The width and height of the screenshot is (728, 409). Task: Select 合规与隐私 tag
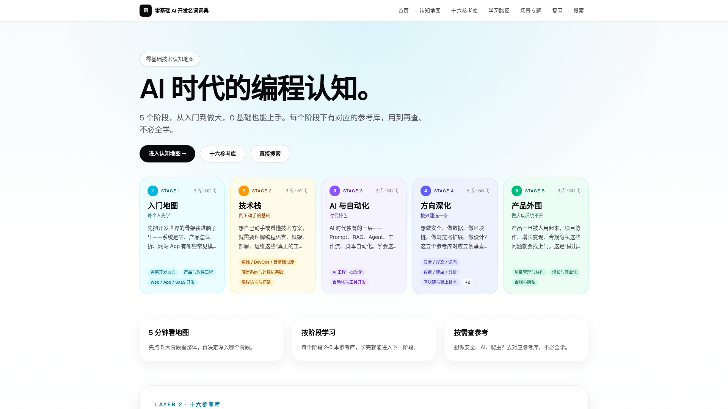tap(525, 282)
